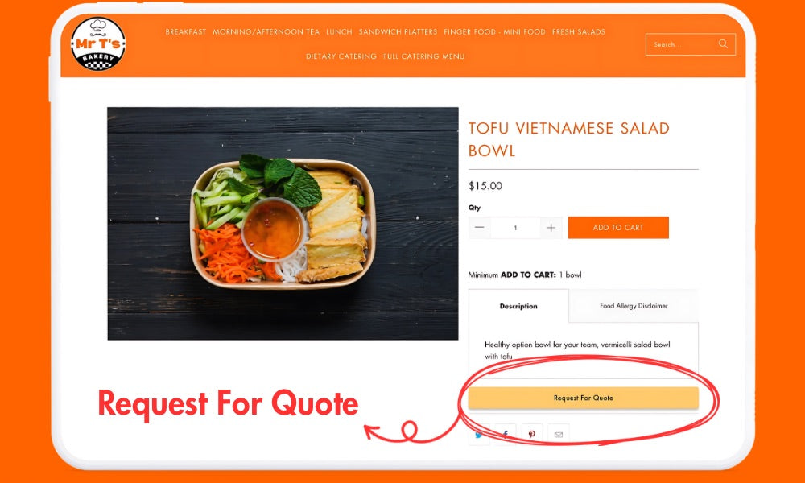Open Sandwich Platters menu item
805x483 pixels.
pos(398,32)
